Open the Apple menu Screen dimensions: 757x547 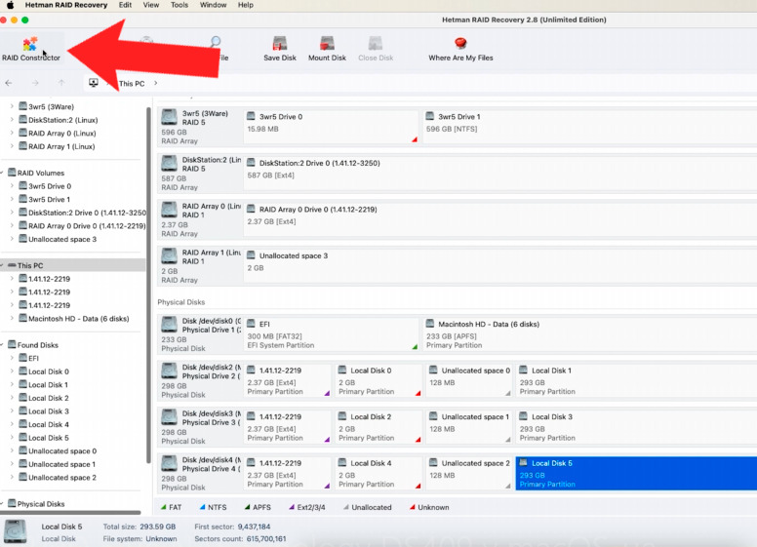coord(10,5)
